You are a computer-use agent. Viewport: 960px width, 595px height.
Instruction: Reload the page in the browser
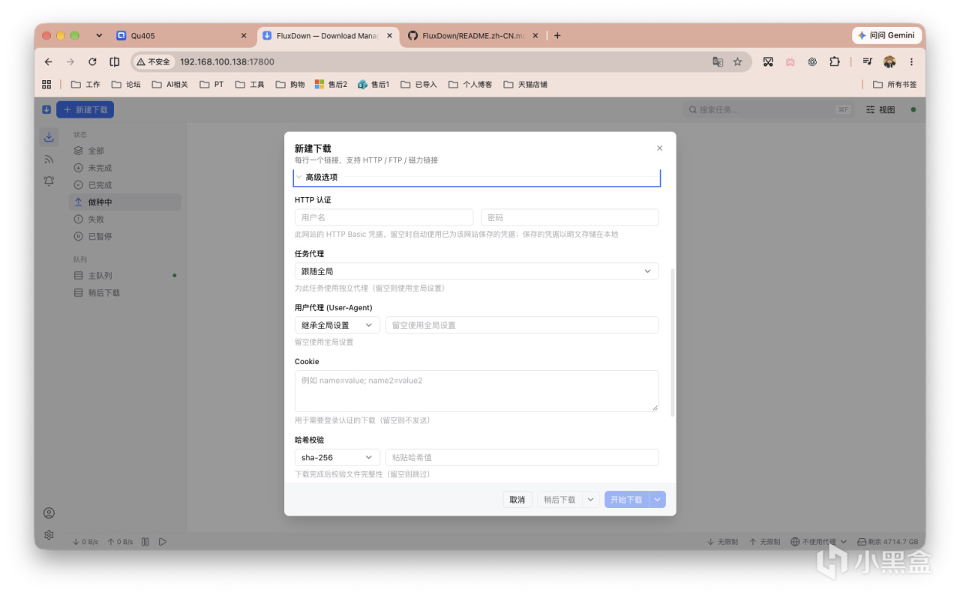coord(92,62)
